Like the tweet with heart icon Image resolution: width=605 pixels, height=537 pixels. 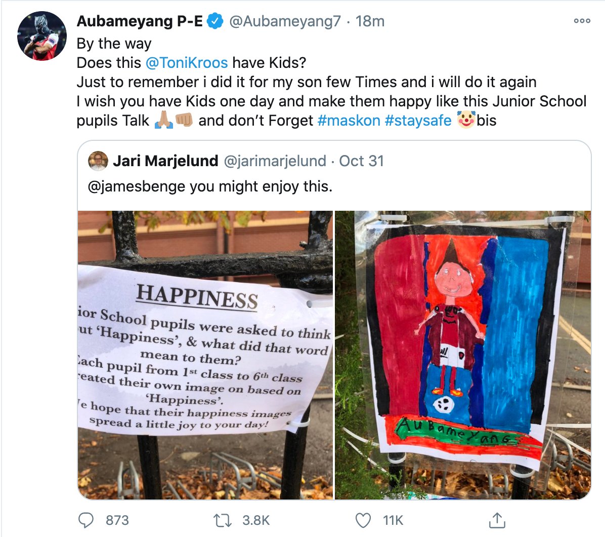coord(363,520)
